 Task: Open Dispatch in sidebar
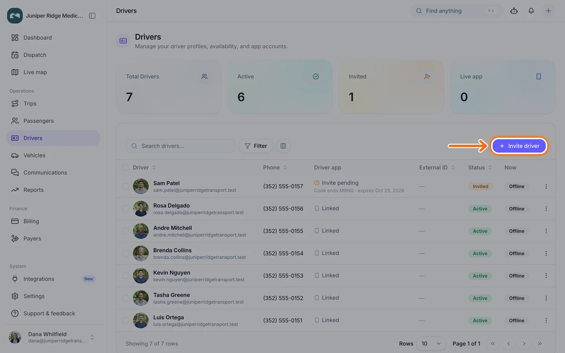point(53,55)
